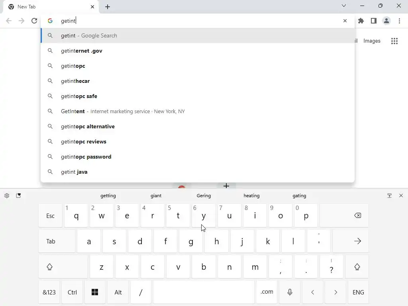The height and width of the screenshot is (306, 408).
Task: Insert word prediction 'giant'
Action: click(x=156, y=196)
